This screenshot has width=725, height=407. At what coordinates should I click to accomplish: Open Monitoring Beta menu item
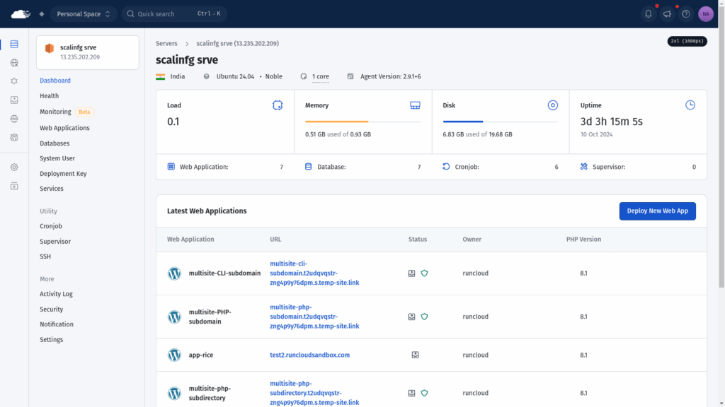pos(67,112)
